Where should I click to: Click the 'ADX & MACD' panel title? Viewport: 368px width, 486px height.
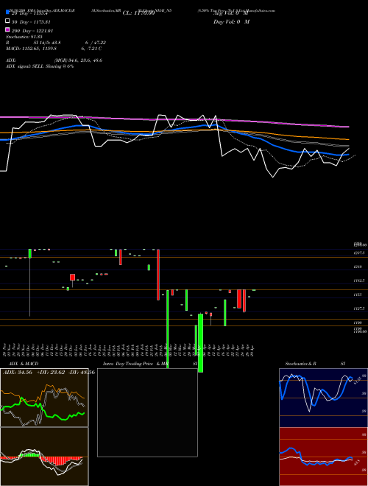24,364
